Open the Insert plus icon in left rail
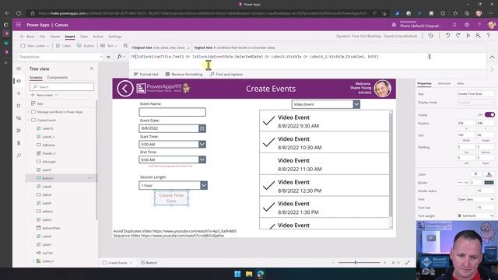Image resolution: width=498 pixels, height=280 pixels. tap(19, 93)
